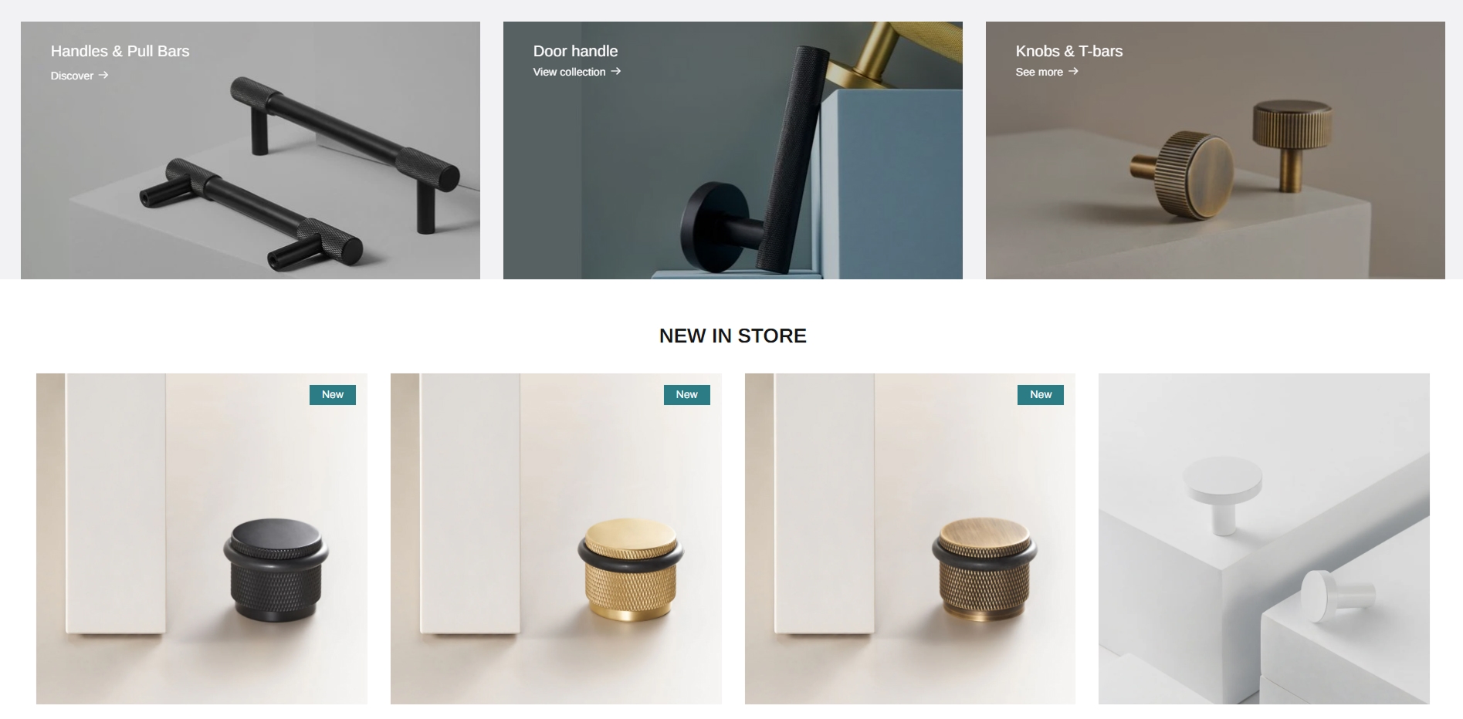Open the Handles & Pull Bars heading
This screenshot has width=1463, height=719.
click(120, 51)
